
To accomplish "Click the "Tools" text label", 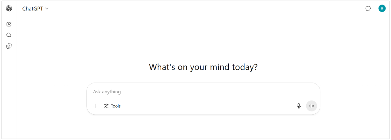I will (116, 106).
